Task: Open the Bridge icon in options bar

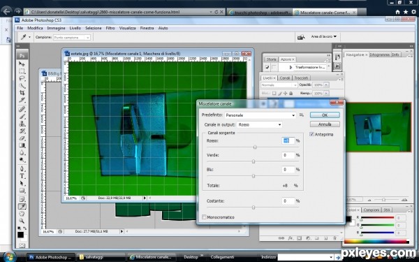Action: pyautogui.click(x=301, y=37)
